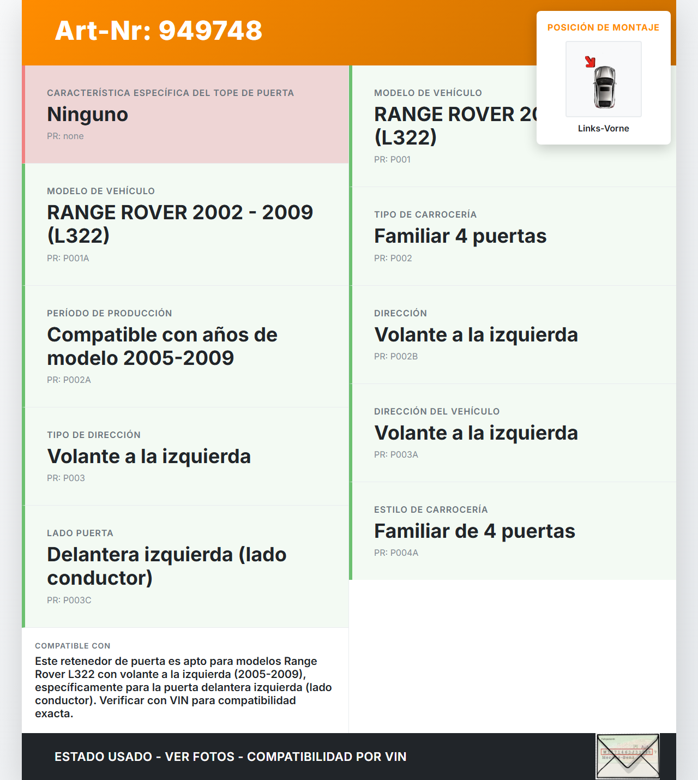The height and width of the screenshot is (780, 698).
Task: Open the envelope document thumbnail in the footer
Action: tap(628, 756)
